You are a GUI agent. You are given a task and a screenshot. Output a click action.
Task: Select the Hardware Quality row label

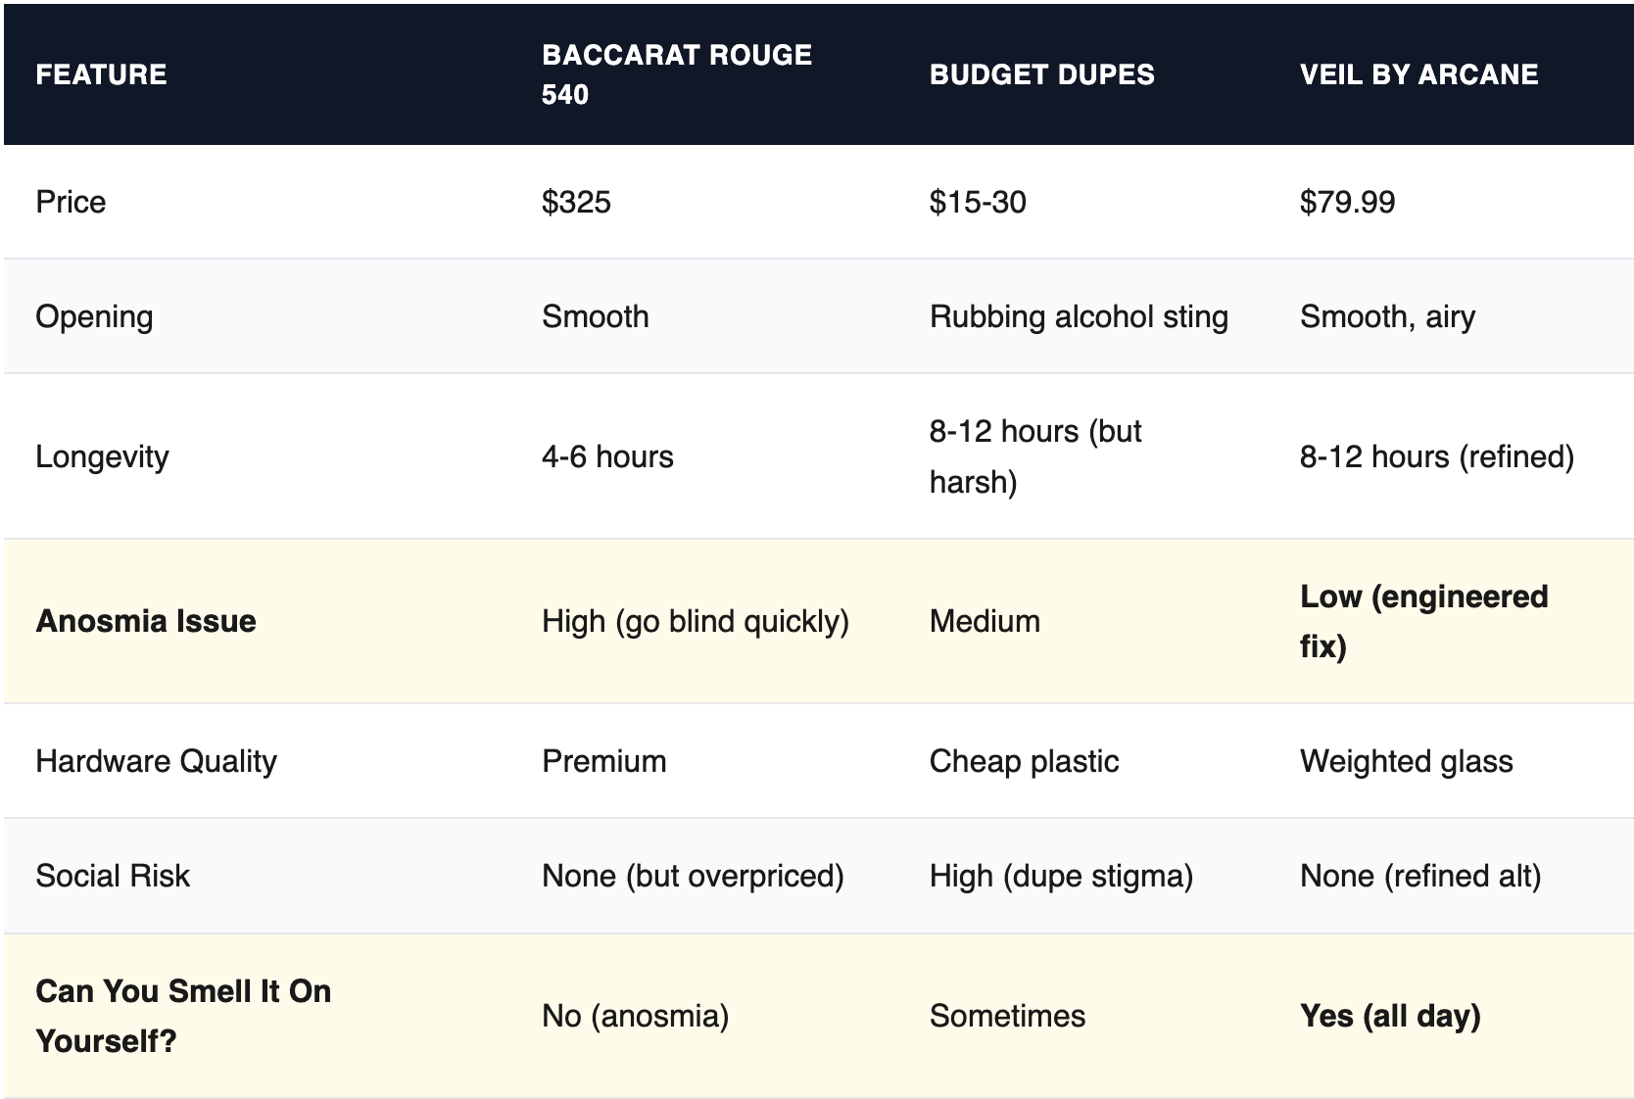[156, 761]
